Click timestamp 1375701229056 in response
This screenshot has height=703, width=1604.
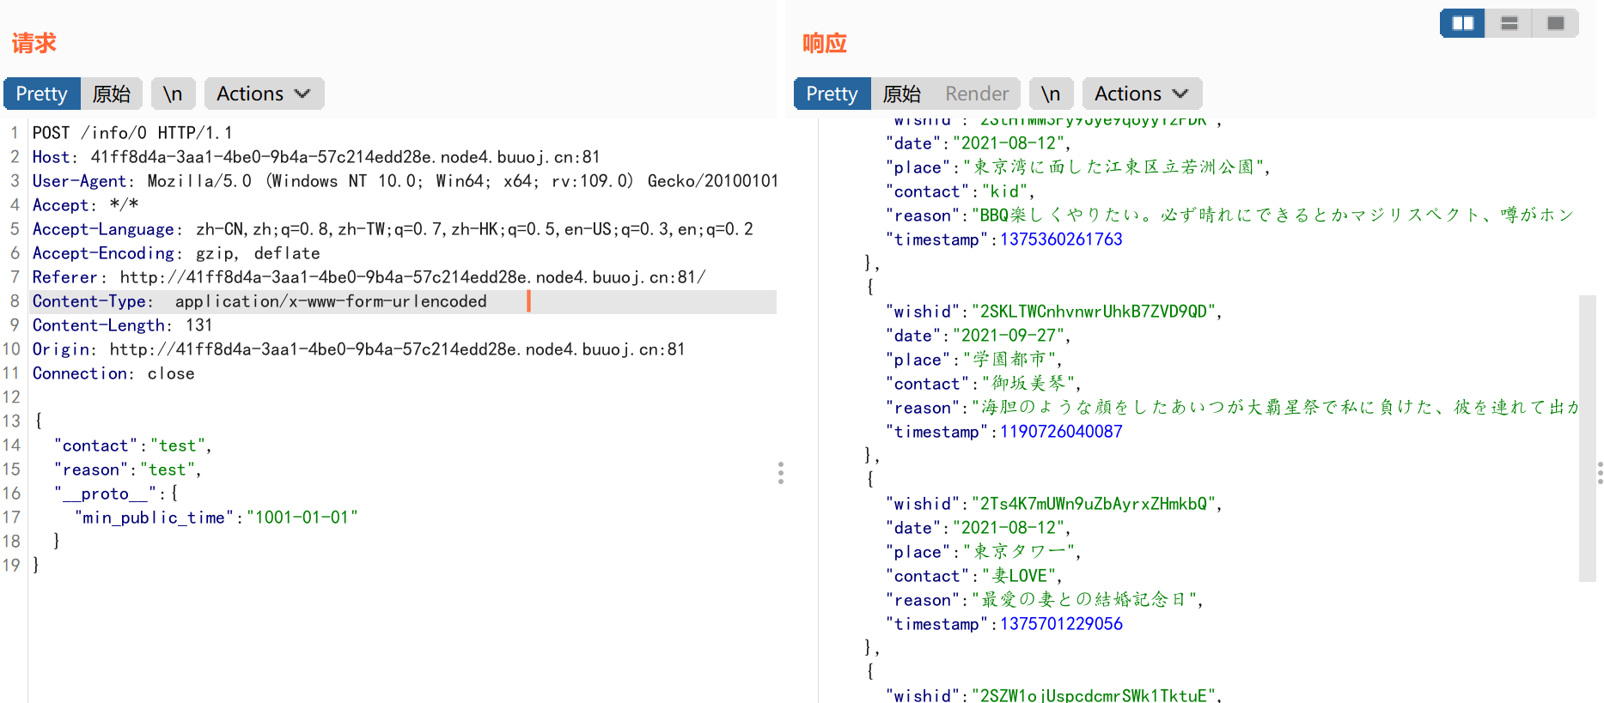[1061, 624]
